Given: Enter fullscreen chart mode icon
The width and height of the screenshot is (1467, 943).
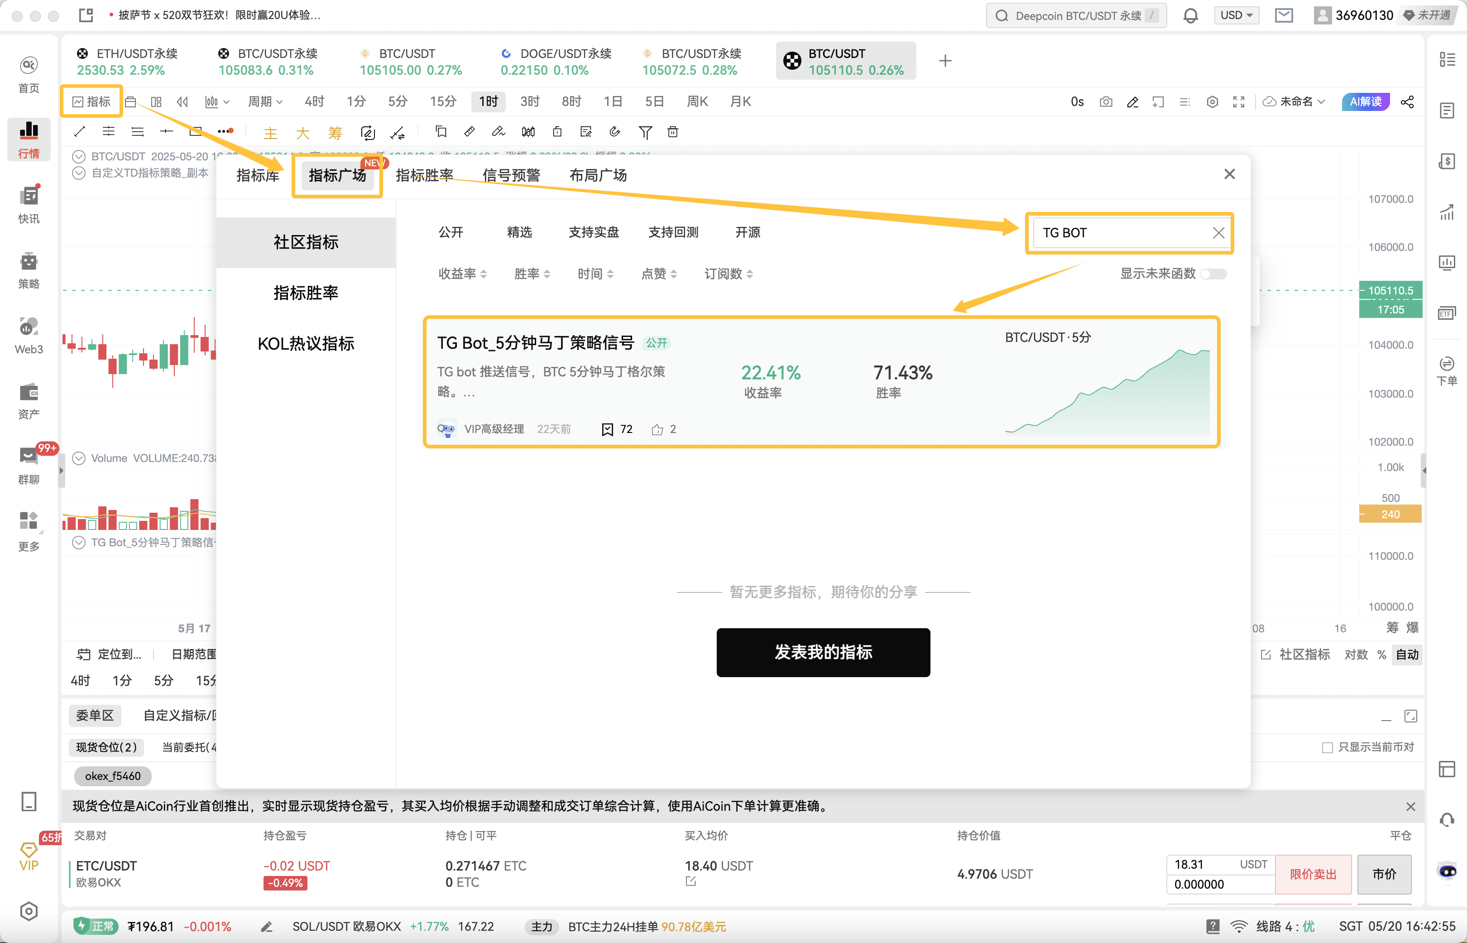Looking at the screenshot, I should click(x=1239, y=101).
